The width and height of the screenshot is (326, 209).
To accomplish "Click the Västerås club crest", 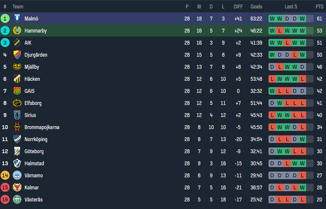I will [x=17, y=200].
